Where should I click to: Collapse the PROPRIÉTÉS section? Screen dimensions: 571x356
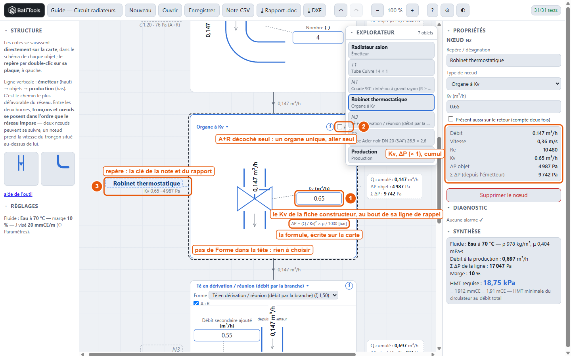click(466, 30)
